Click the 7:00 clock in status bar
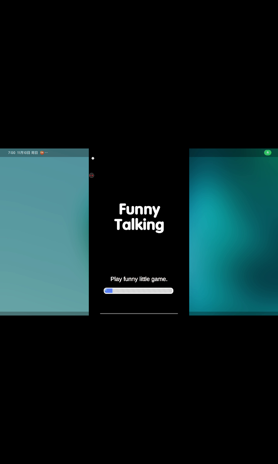The image size is (278, 464). (x=12, y=153)
